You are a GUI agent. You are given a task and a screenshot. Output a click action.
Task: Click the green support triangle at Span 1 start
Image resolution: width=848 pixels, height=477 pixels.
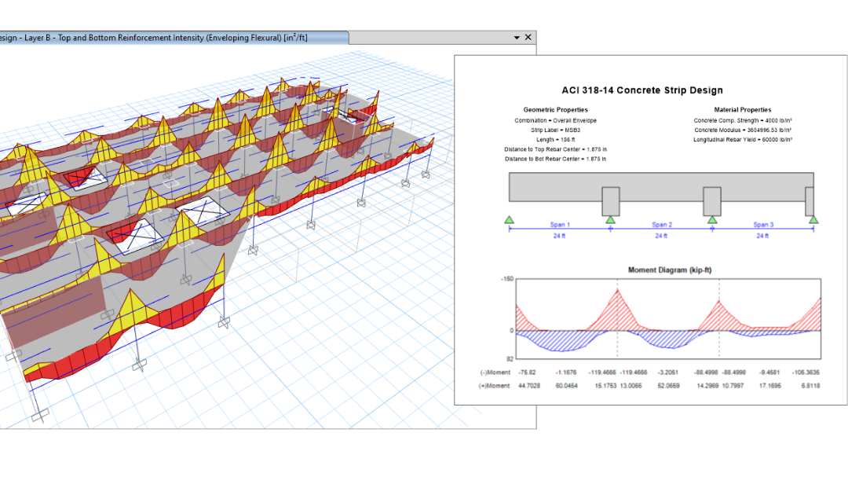[x=509, y=219]
